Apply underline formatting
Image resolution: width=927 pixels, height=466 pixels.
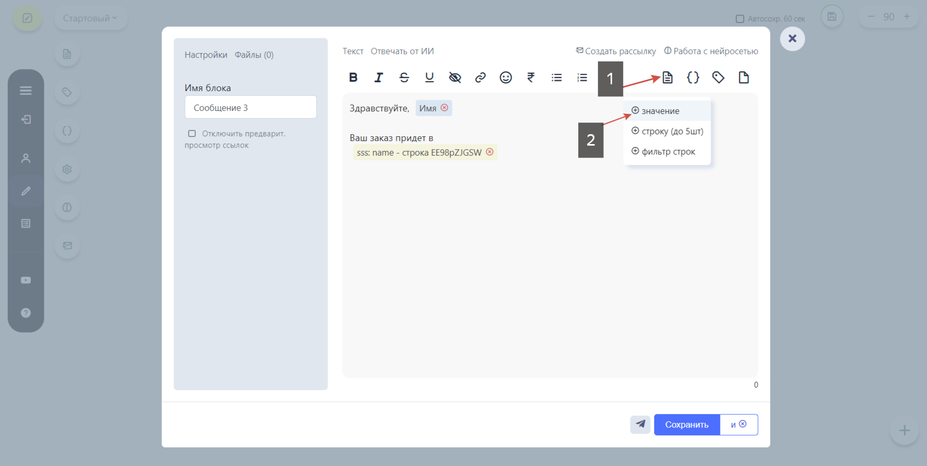pyautogui.click(x=429, y=77)
